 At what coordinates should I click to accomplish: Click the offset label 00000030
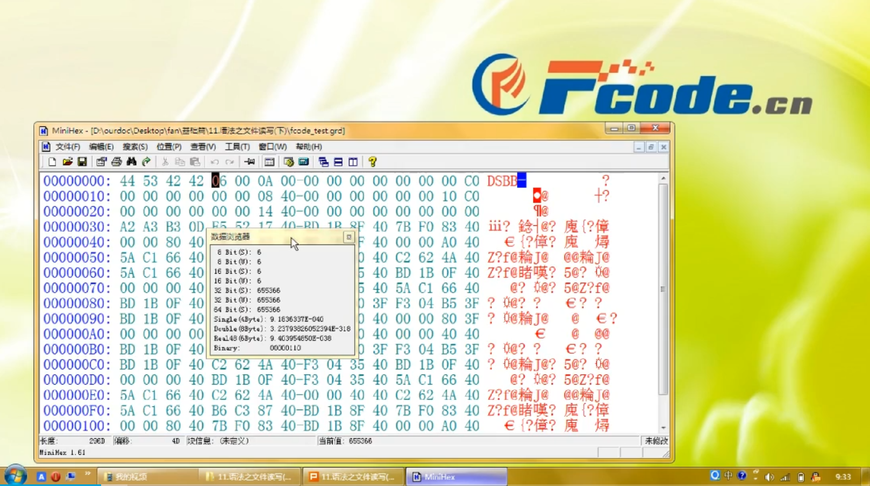(76, 227)
